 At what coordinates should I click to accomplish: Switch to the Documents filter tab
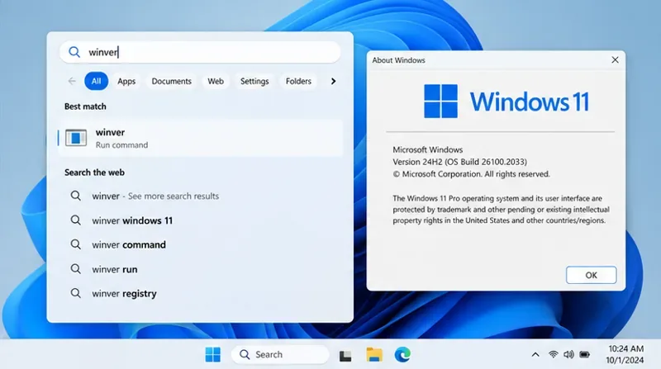point(171,81)
